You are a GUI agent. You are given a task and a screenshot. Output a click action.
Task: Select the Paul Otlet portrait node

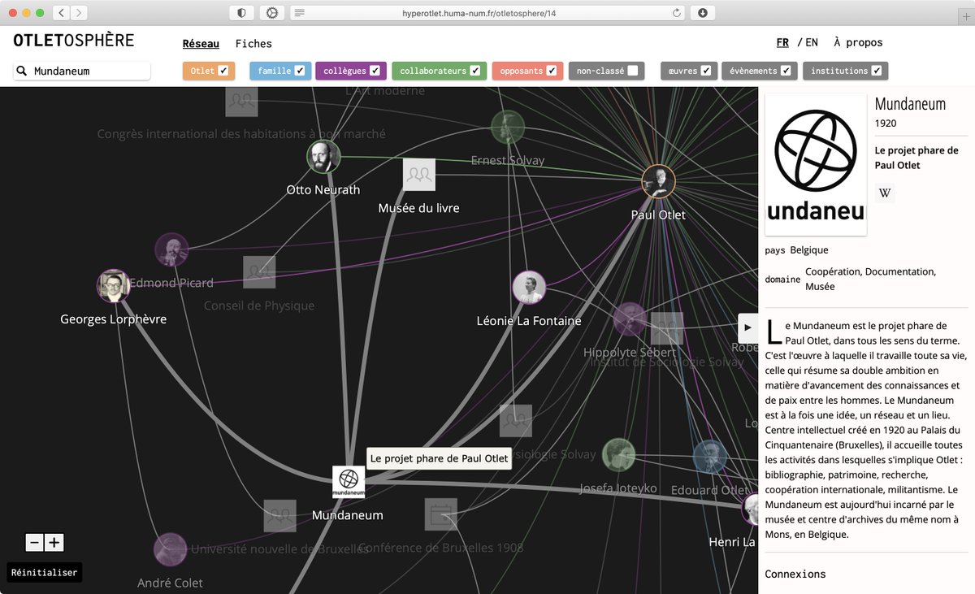[x=658, y=182]
